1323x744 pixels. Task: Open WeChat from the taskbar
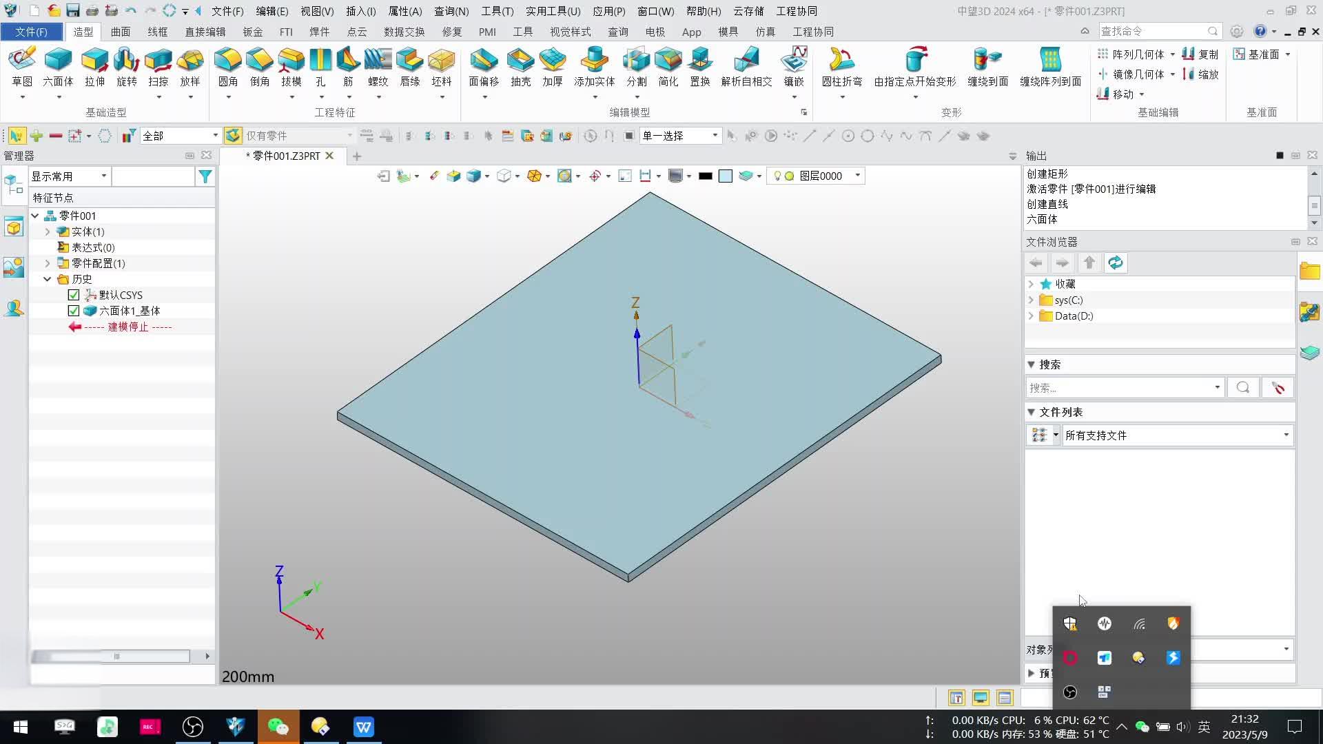(278, 727)
